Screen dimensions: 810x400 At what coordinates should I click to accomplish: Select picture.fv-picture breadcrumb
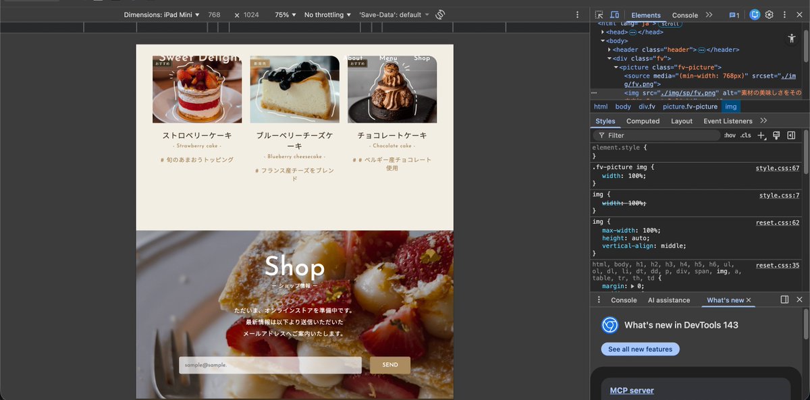click(x=690, y=107)
